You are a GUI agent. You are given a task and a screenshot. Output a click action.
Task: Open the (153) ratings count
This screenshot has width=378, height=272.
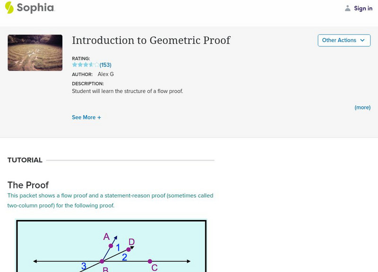coord(105,65)
